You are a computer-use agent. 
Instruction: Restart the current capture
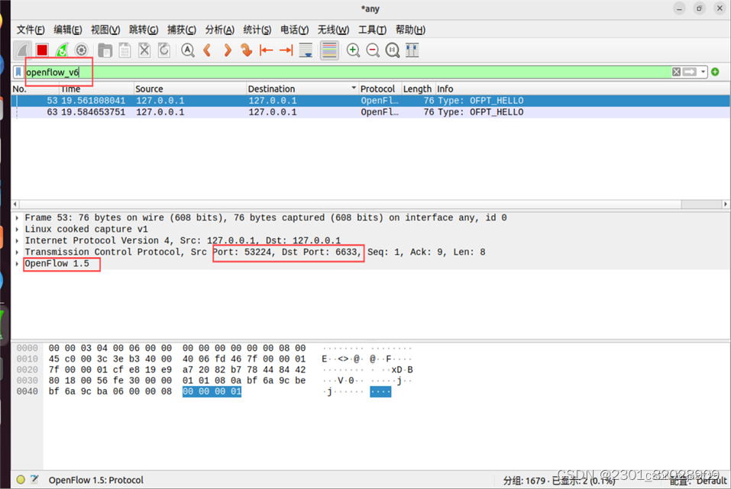point(63,50)
